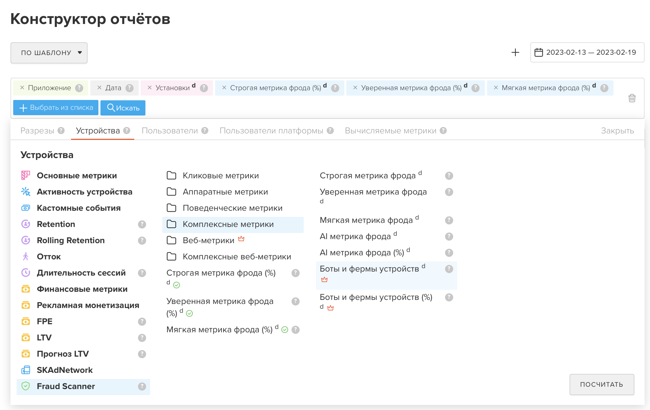The image size is (650, 410).
Task: Click the Закрыть link
Action: [617, 131]
